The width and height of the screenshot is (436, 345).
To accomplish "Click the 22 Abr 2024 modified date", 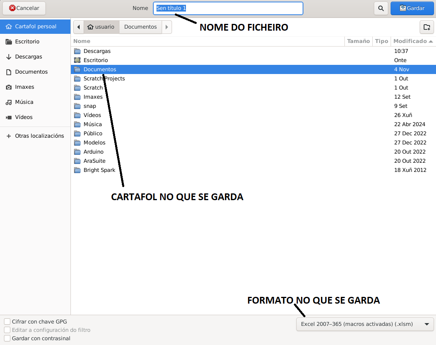I will pyautogui.click(x=410, y=125).
